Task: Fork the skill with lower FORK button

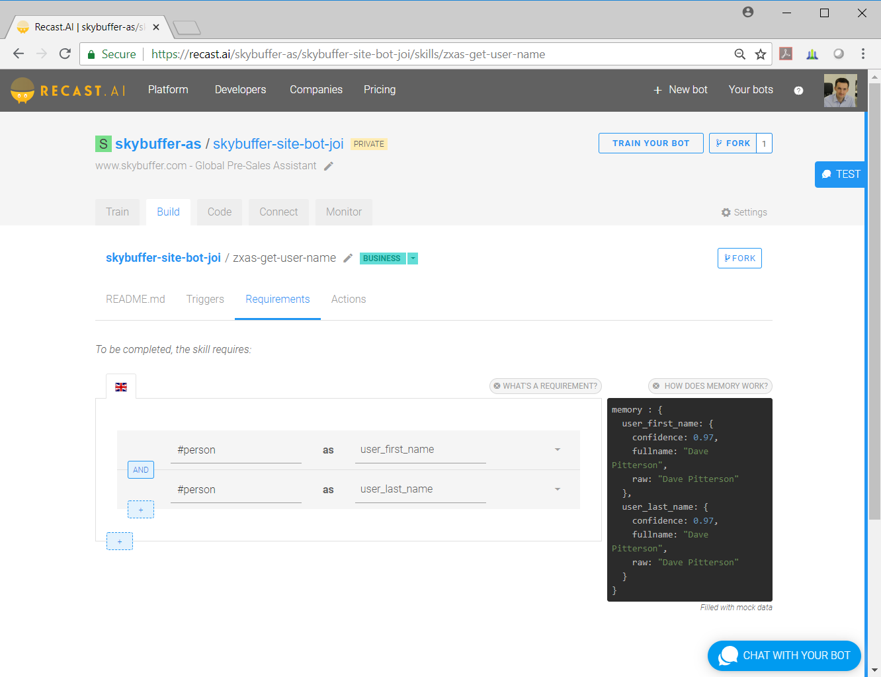Action: 739,259
